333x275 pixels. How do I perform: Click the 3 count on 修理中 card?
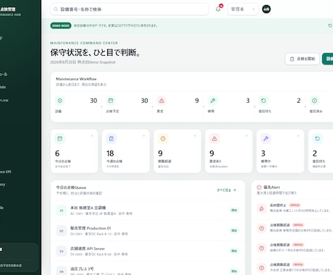(263, 153)
